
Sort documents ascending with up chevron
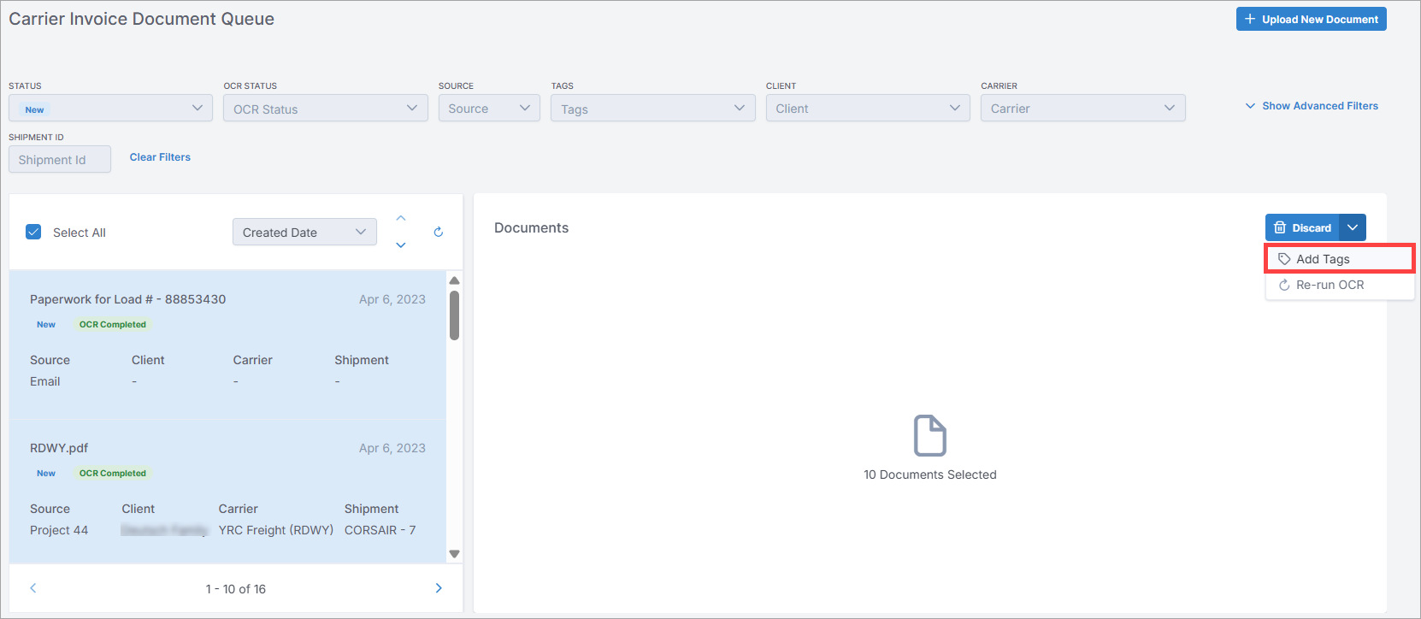[401, 218]
